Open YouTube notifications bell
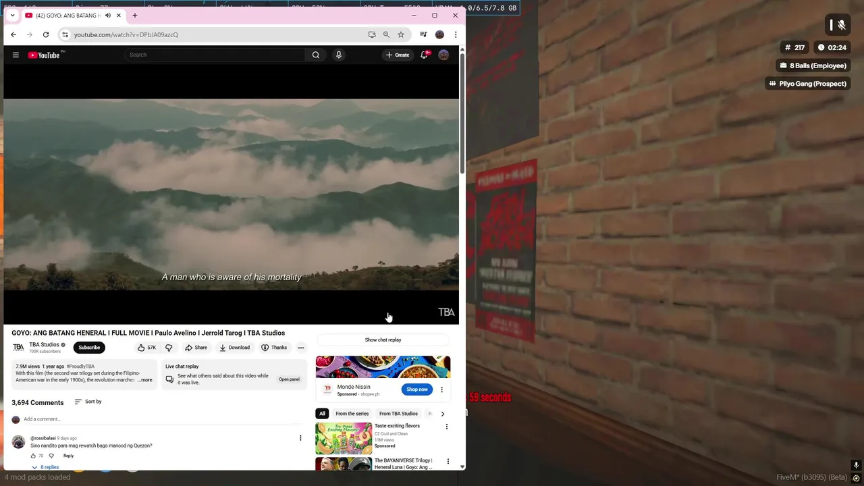This screenshot has width=864, height=486. point(424,55)
